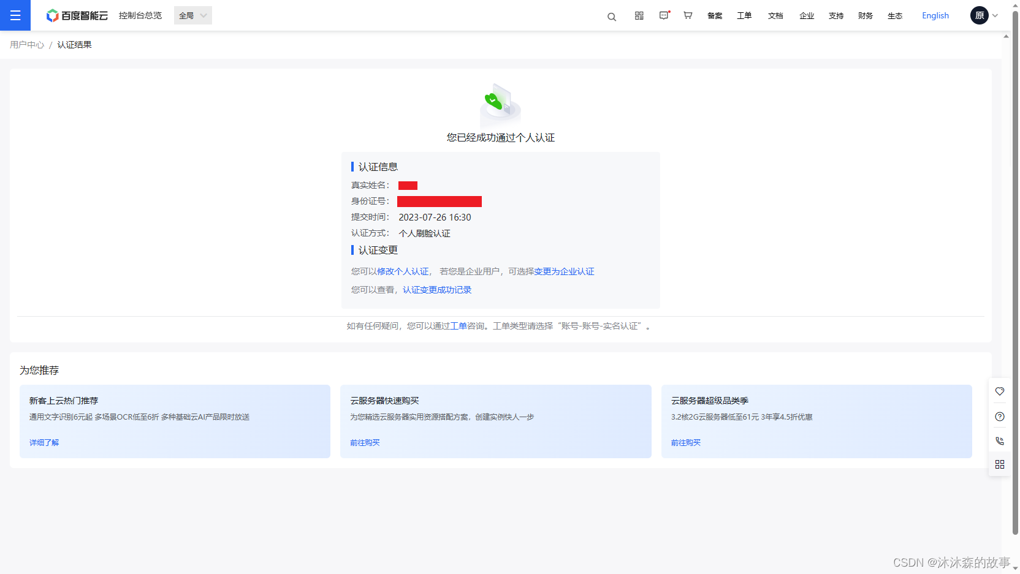Click the 云服务器超级品类季 card title

coord(710,401)
